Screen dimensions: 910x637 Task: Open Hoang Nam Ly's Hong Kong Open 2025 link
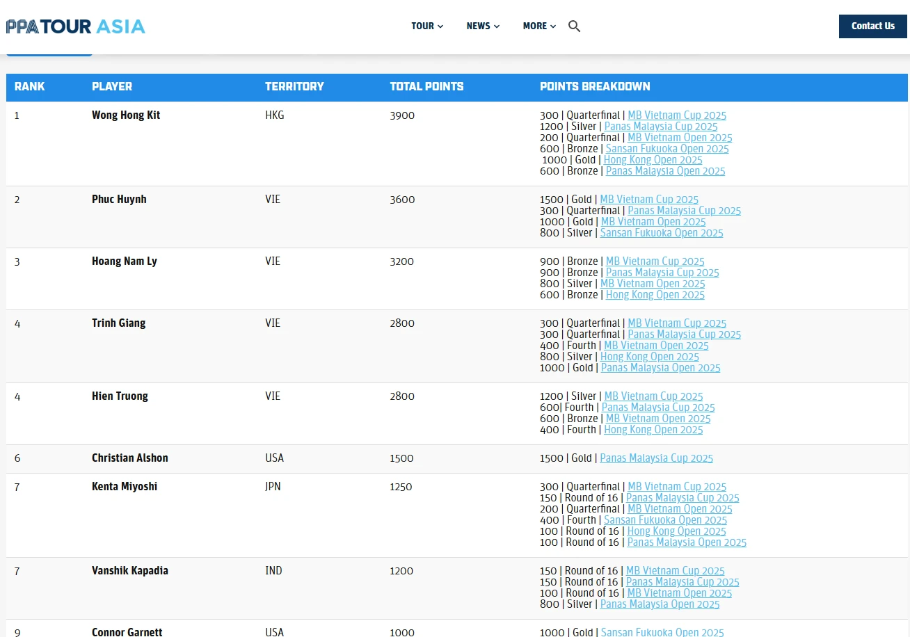tap(655, 295)
